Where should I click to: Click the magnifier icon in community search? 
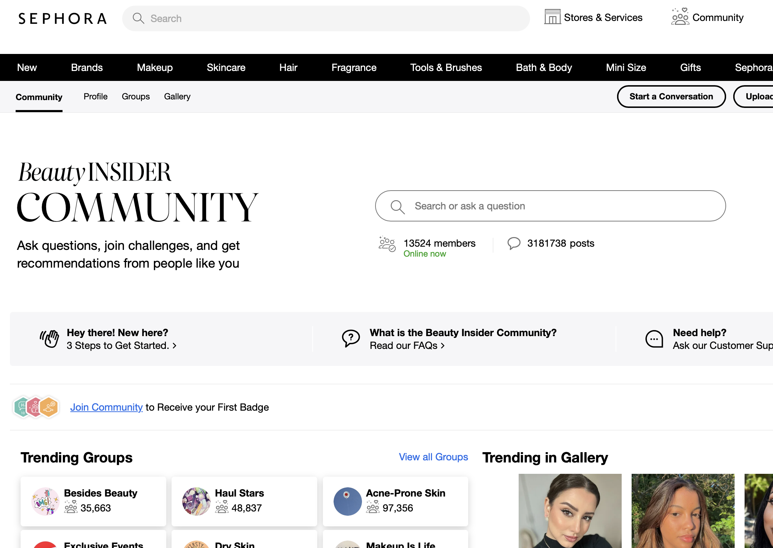coord(398,207)
